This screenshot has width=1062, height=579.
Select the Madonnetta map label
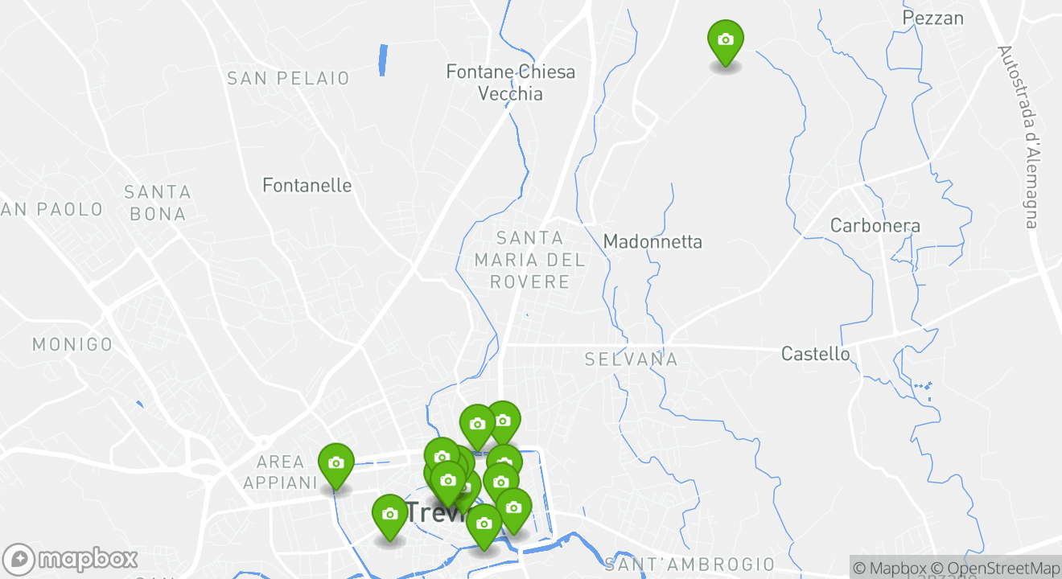pyautogui.click(x=652, y=241)
